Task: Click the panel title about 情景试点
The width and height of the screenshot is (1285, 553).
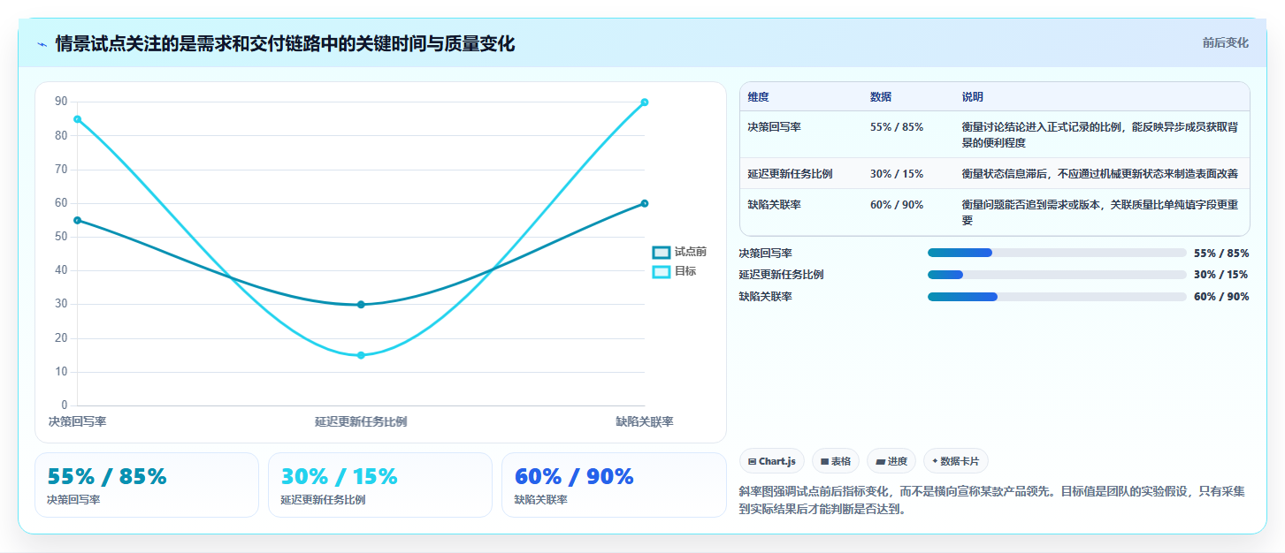Action: coord(285,43)
